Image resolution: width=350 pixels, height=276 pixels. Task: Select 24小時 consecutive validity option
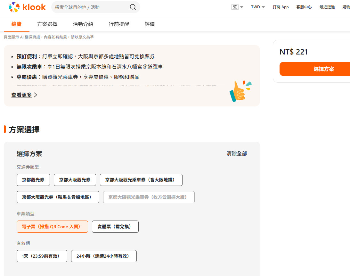tap(104, 256)
